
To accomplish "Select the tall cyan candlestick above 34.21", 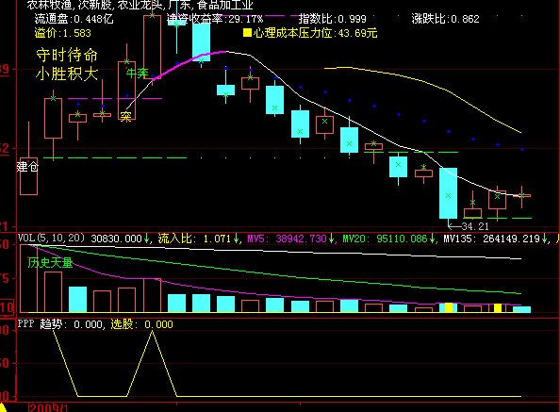I will [x=448, y=193].
